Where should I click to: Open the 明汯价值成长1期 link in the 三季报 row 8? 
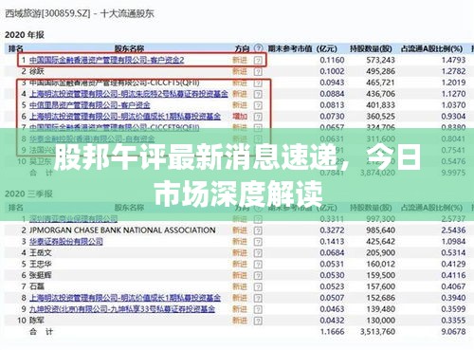(125, 298)
